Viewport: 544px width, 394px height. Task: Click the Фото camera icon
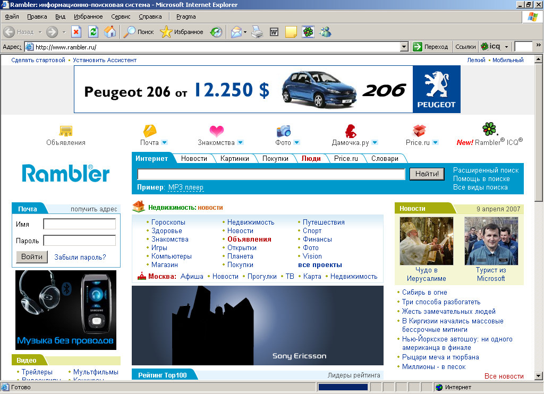(x=284, y=131)
